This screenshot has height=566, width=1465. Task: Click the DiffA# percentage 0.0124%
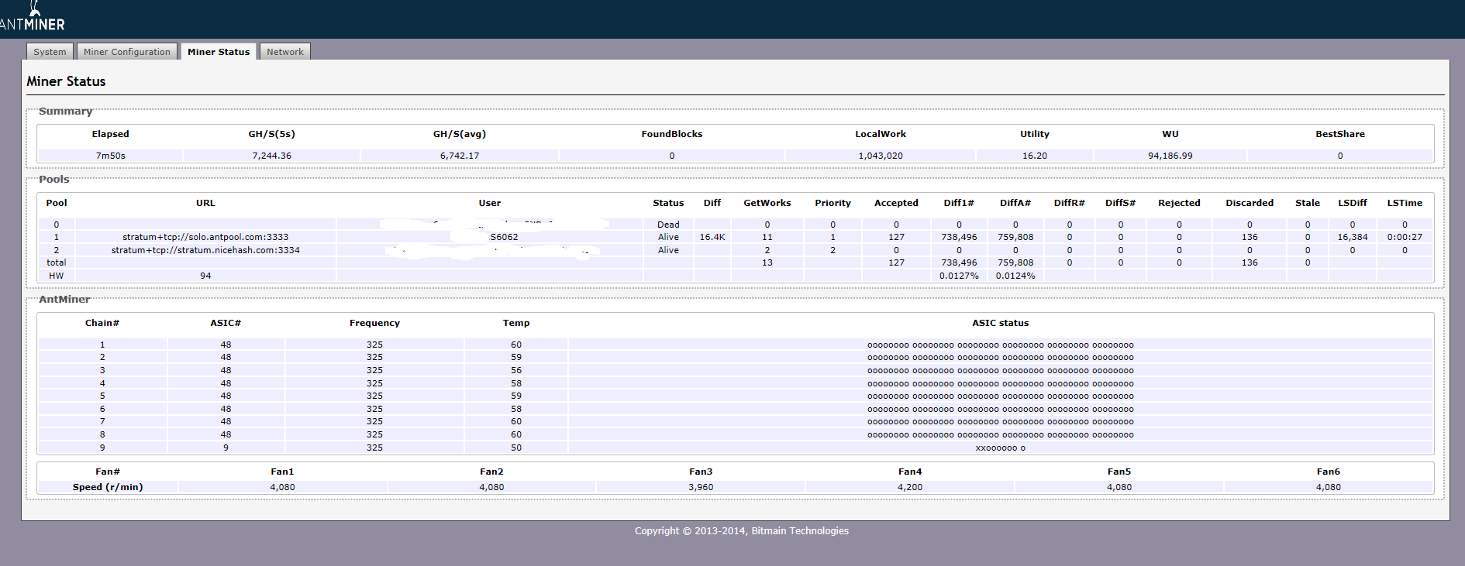(1015, 276)
